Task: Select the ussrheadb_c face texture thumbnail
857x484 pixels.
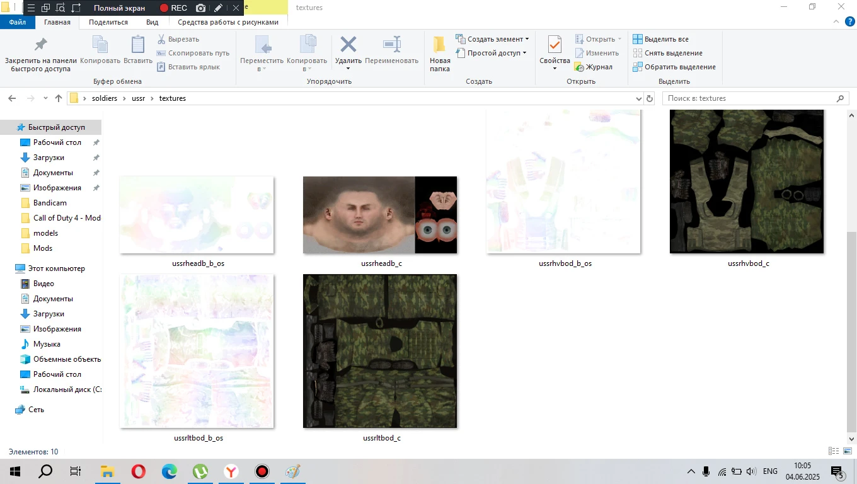Action: pos(380,215)
